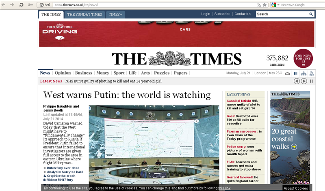Click the cloud weather icon
The width and height of the screenshot is (325, 191).
[288, 73]
